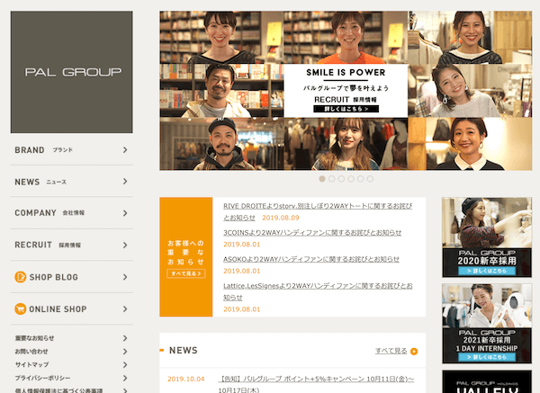Click the chevron next to お問い合わせ
540x393 pixels.
tap(125, 352)
